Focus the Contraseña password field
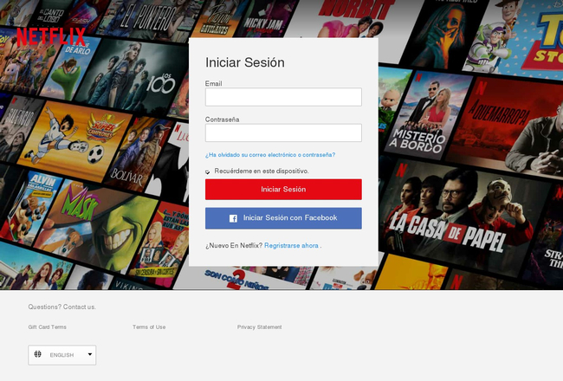563x381 pixels. point(283,132)
